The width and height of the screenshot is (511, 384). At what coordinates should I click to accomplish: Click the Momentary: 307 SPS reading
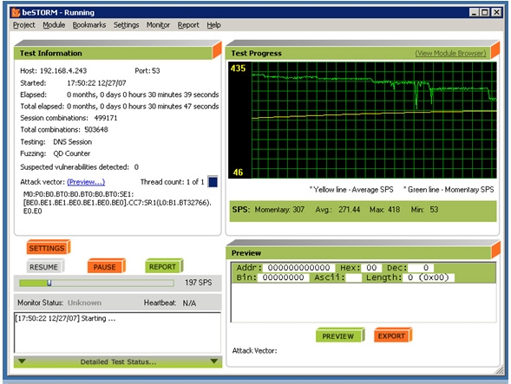tap(279, 210)
